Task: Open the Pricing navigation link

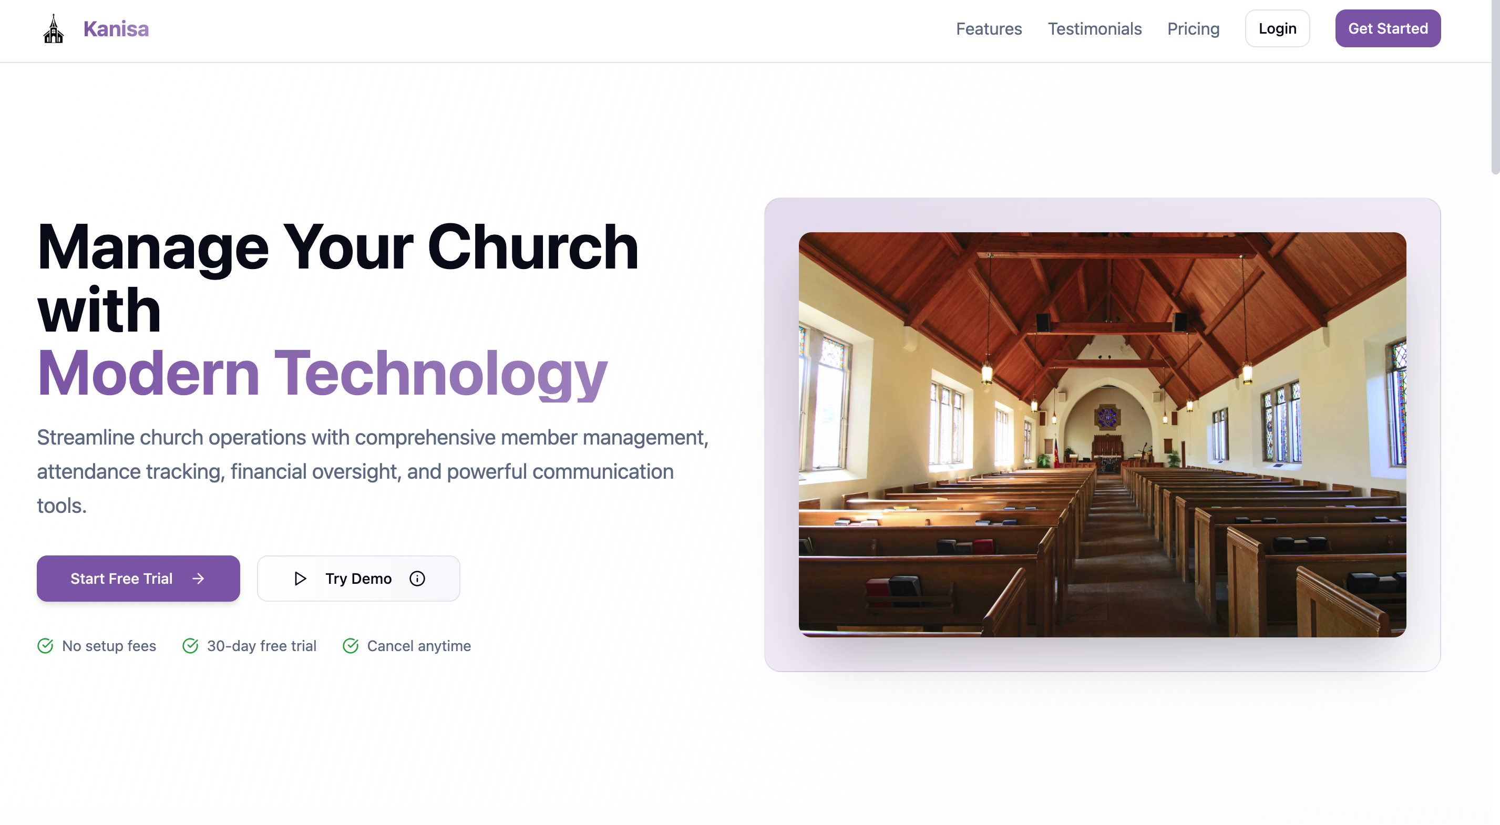Action: tap(1193, 28)
